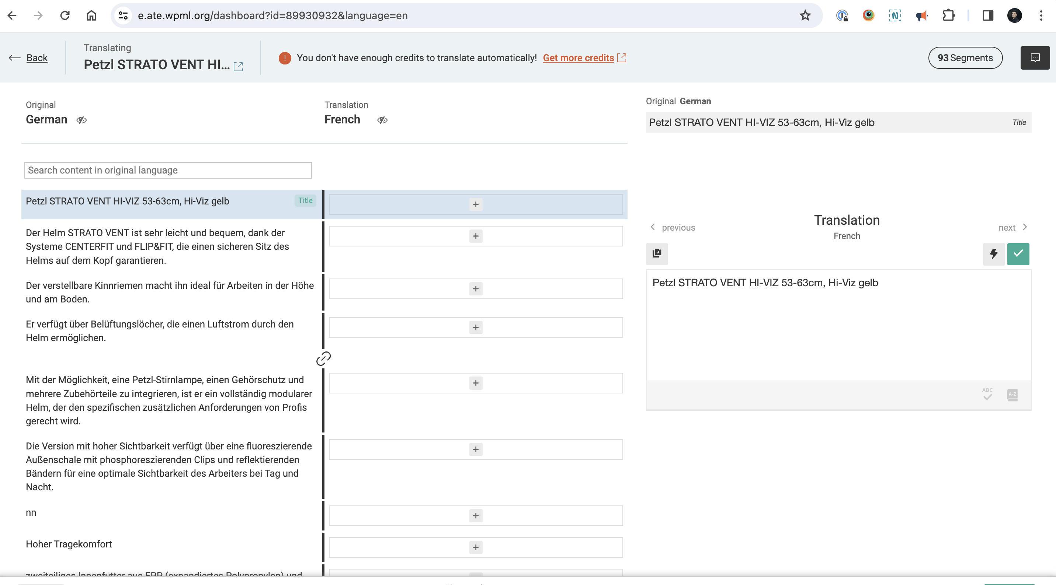The image size is (1056, 585).
Task: Open the product page external link icon
Action: point(238,66)
